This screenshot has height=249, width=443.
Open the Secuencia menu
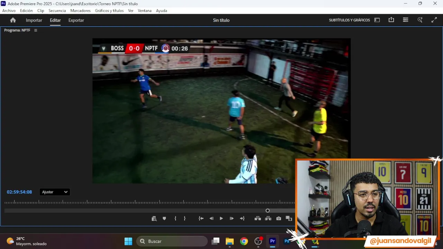tap(57, 11)
